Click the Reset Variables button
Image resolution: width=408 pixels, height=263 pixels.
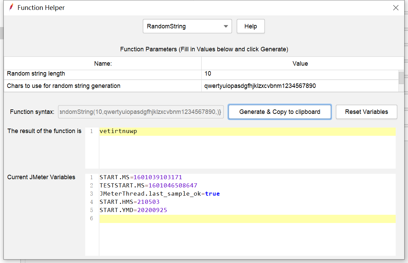366,112
